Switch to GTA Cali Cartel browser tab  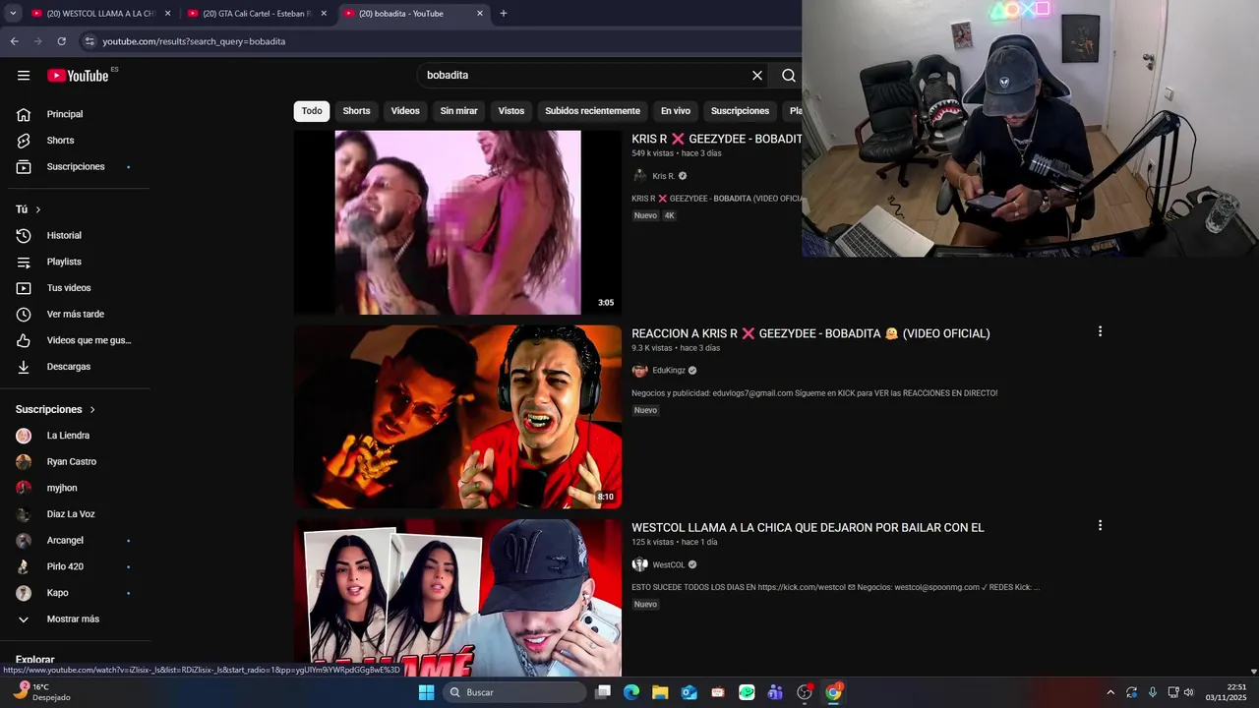258,14
